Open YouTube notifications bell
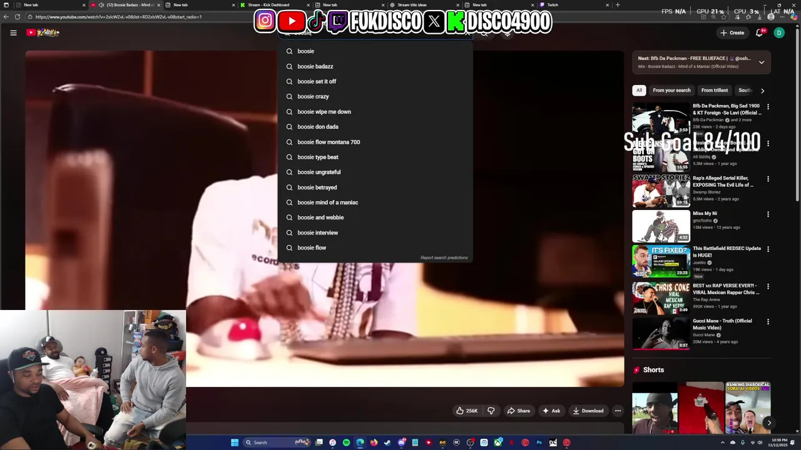The width and height of the screenshot is (801, 450). click(x=760, y=32)
